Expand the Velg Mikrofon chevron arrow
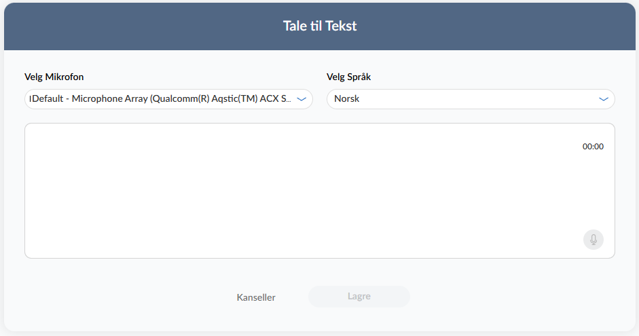Viewport: 639px width, 336px height. click(302, 99)
